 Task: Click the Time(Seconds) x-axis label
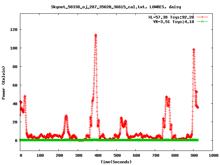point(116,162)
